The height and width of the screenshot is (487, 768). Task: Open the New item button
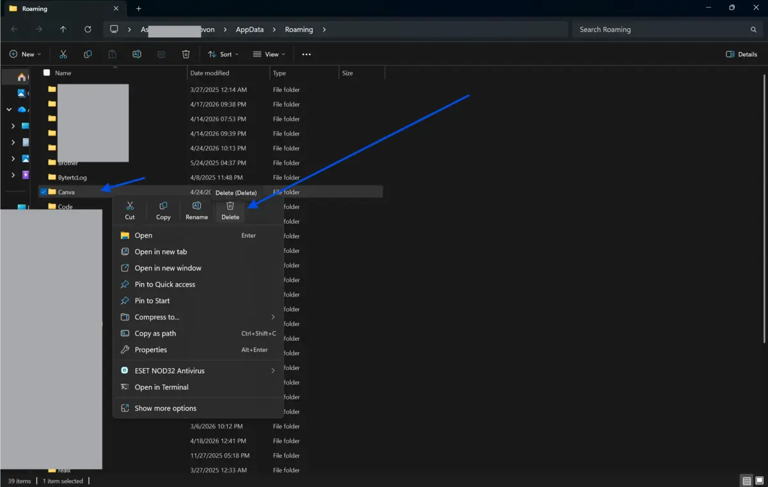click(26, 54)
